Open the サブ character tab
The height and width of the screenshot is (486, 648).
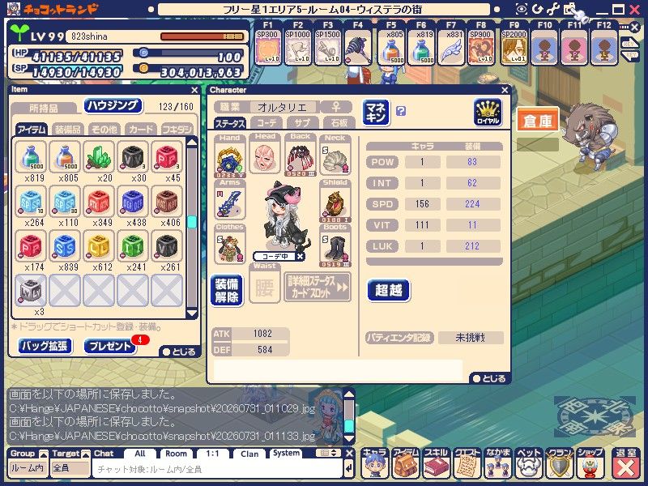pyautogui.click(x=302, y=123)
